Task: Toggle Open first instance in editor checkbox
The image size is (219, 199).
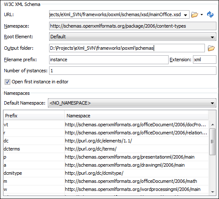Action: coord(7,82)
